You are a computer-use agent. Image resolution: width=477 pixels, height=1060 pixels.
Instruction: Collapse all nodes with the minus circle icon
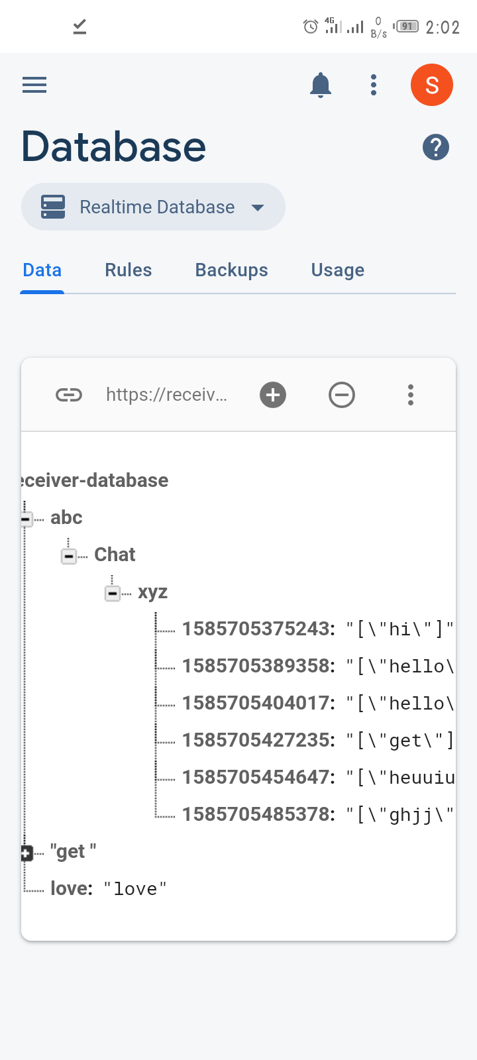pyautogui.click(x=342, y=396)
